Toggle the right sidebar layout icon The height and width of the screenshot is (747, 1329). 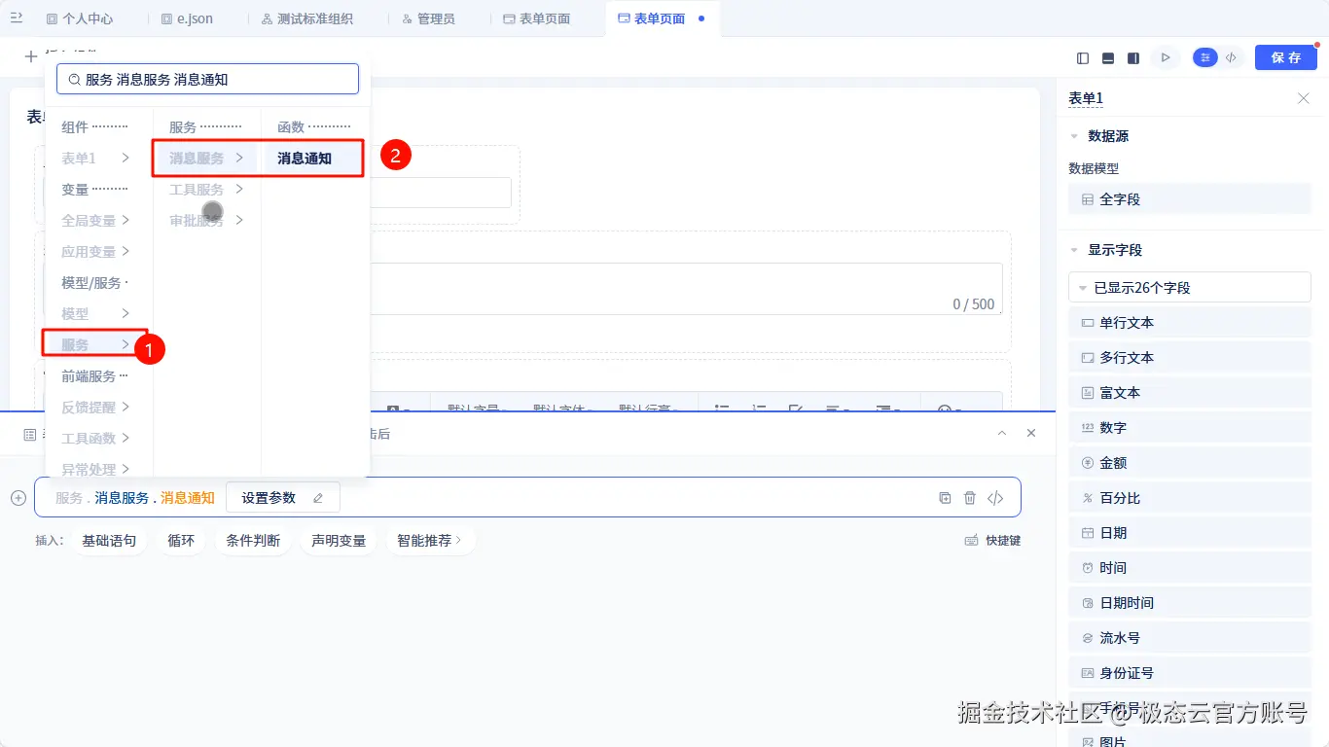click(1133, 58)
